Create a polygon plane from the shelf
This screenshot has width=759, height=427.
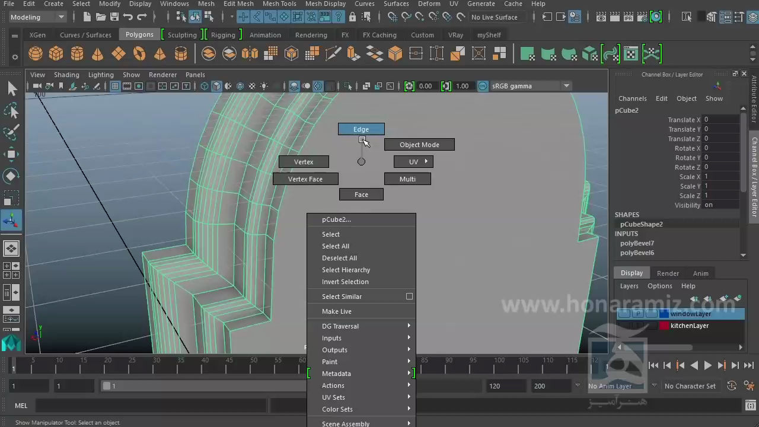119,54
